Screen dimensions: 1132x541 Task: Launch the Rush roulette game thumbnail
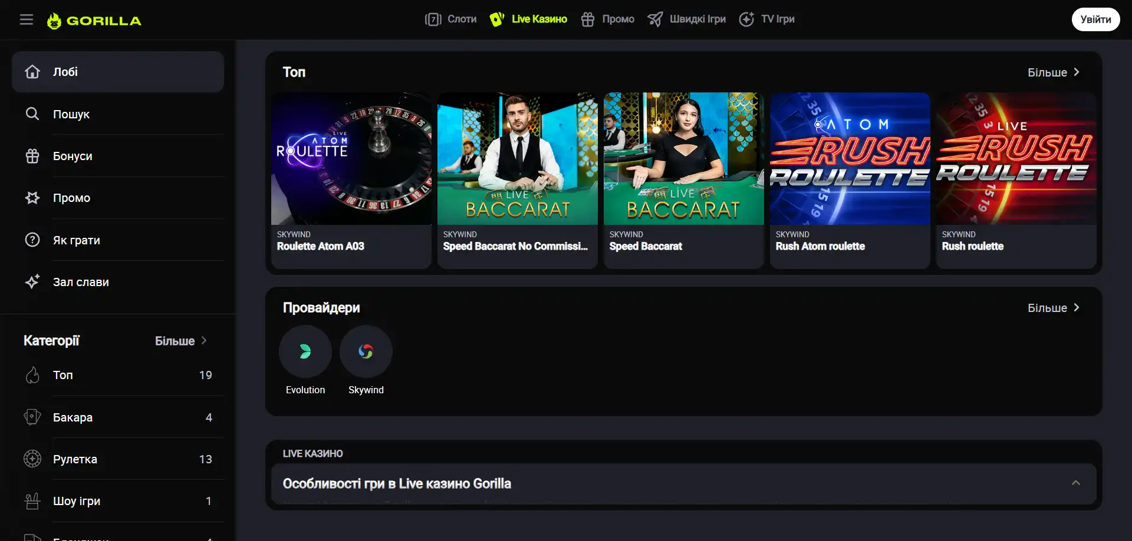point(1016,159)
